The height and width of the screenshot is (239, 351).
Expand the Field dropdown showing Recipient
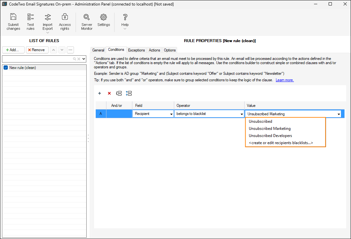tap(171, 114)
